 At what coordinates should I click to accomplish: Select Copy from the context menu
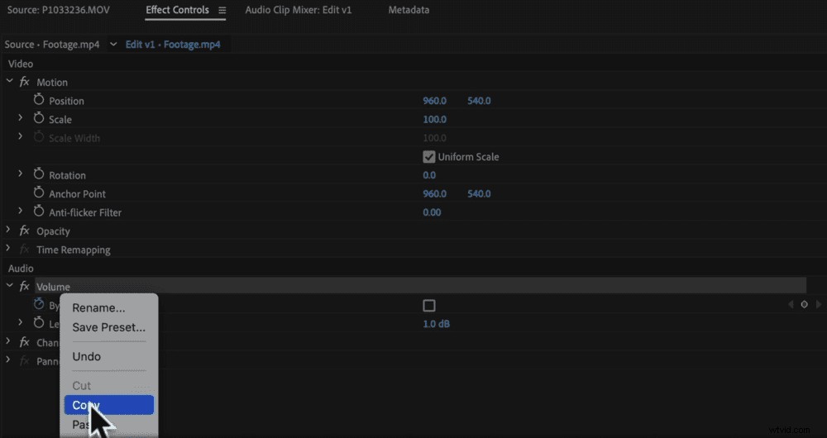[108, 405]
